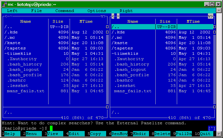Sort the right panel by Size
Viewport: 223px width, 138px height.
click(165, 21)
